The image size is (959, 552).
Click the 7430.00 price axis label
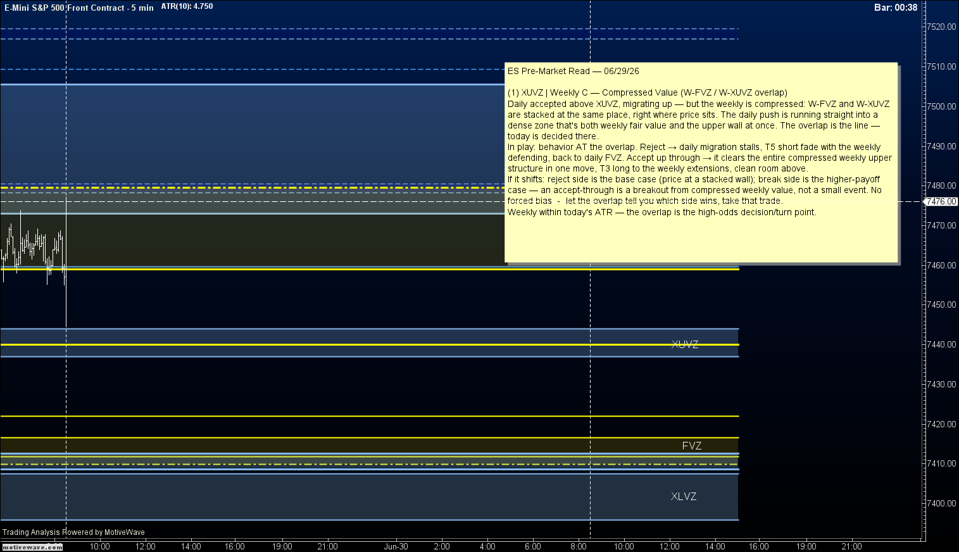(x=941, y=384)
